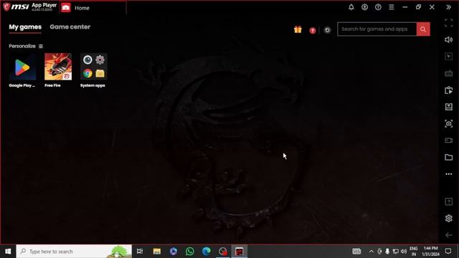
Task: Open the account profile icon
Action: coord(364,7)
